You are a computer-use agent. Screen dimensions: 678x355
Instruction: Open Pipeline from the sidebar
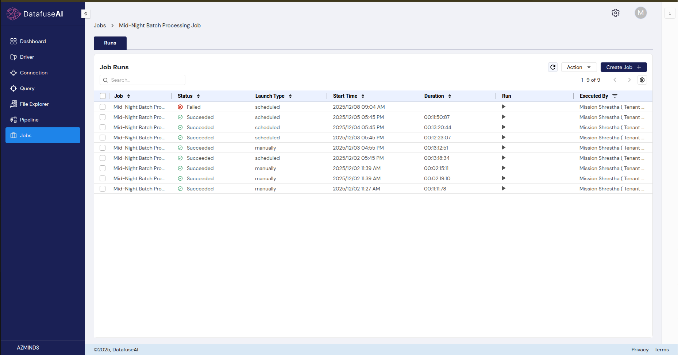(29, 120)
